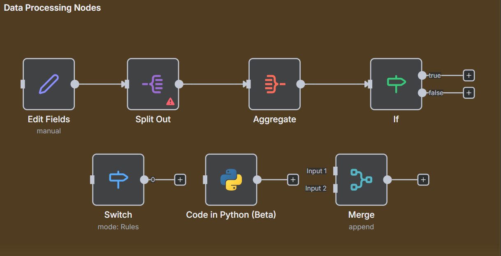This screenshot has width=501, height=256.
Task: Open the Python logo on the Code node
Action: click(231, 179)
